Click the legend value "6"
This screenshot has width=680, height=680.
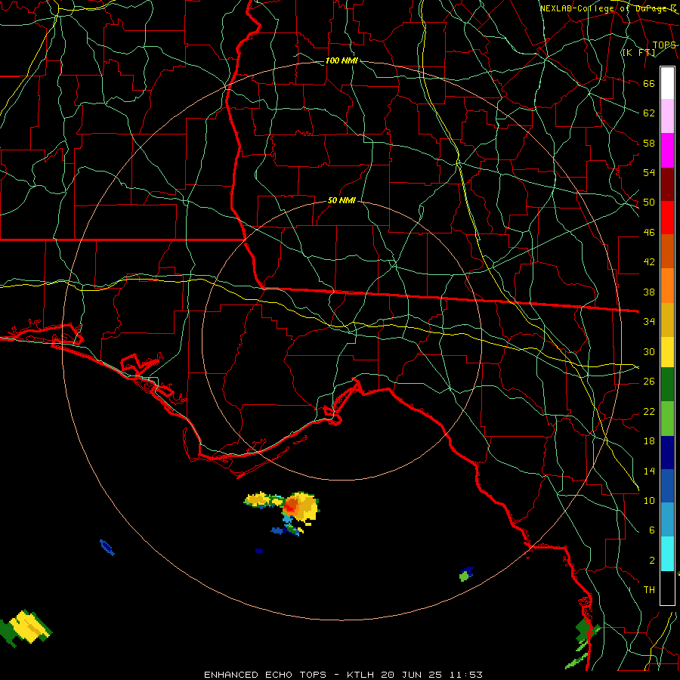[652, 530]
